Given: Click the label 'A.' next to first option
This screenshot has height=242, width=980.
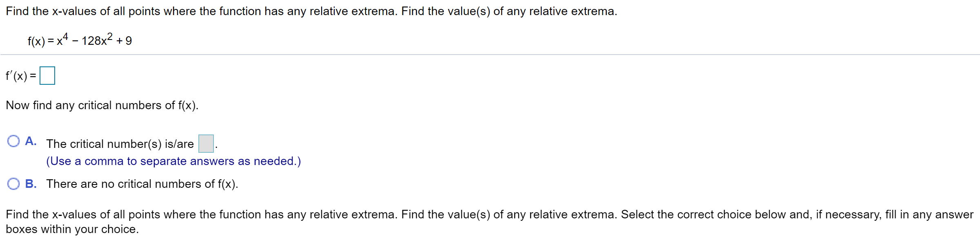Looking at the screenshot, I should coord(31,141).
